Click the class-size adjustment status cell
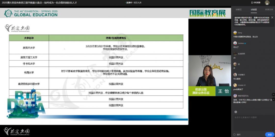The image size is (275, 137). coord(116,93)
